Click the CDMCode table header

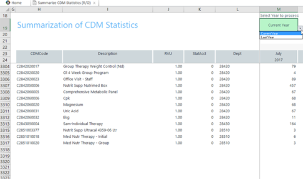pos(39,54)
